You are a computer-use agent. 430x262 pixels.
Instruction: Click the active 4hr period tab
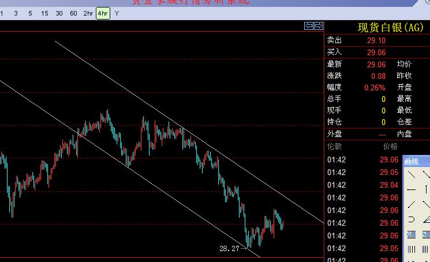[103, 13]
